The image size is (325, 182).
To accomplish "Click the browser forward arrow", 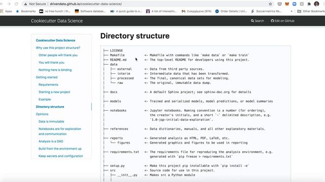I will point(9,4).
